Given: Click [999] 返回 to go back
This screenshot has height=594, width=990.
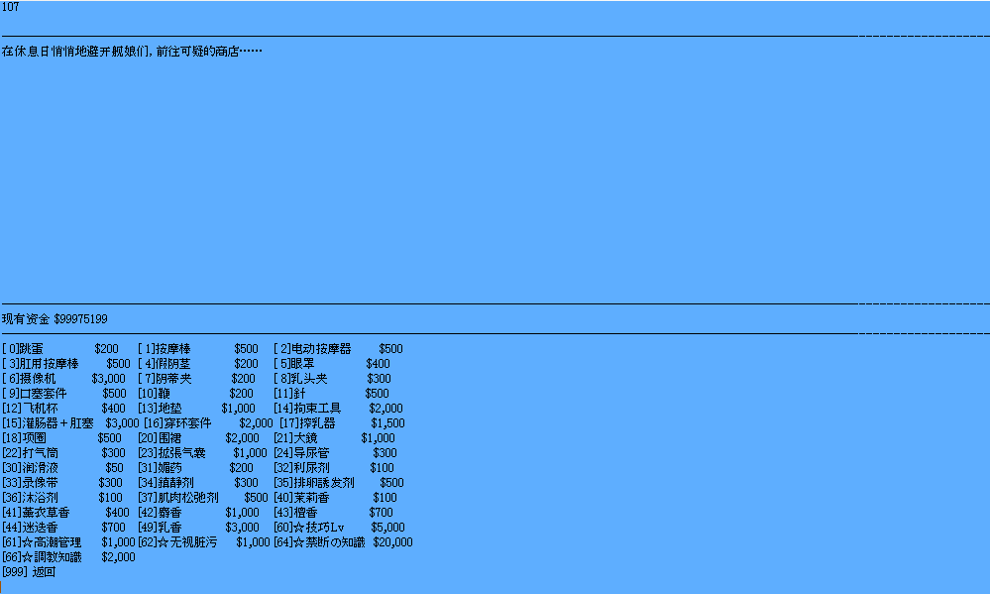Looking at the screenshot, I should (29, 572).
